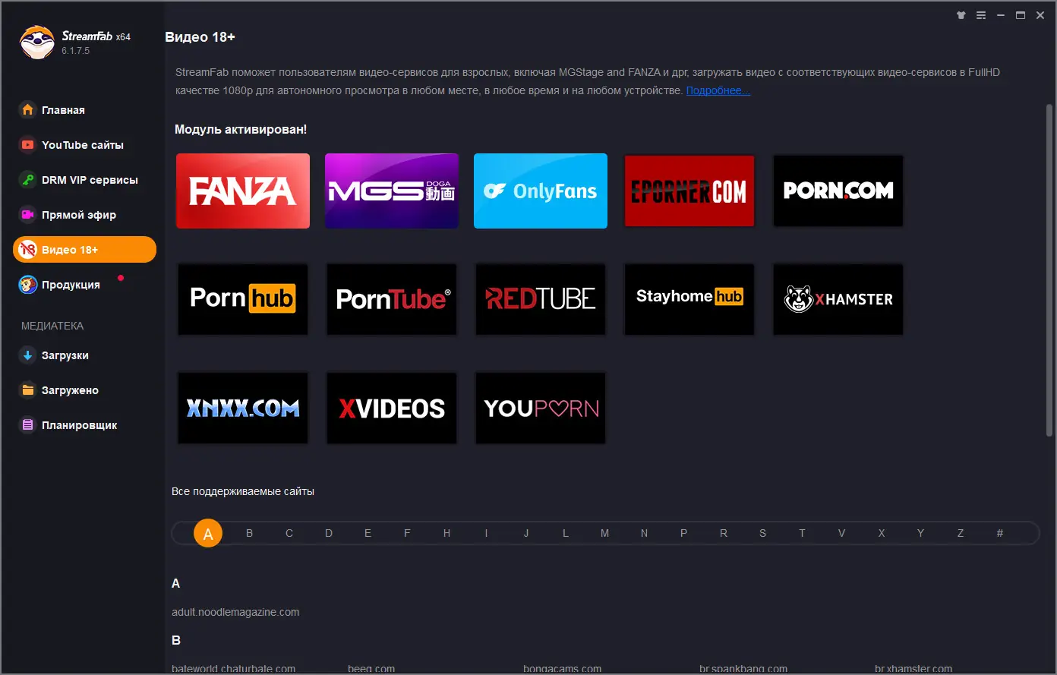Jump to letter F sites

click(408, 533)
